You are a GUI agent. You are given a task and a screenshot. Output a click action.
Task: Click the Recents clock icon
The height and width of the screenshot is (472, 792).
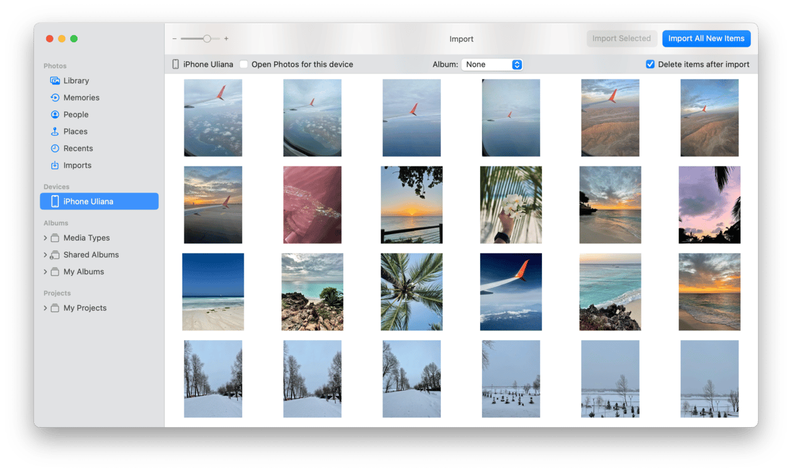point(55,148)
